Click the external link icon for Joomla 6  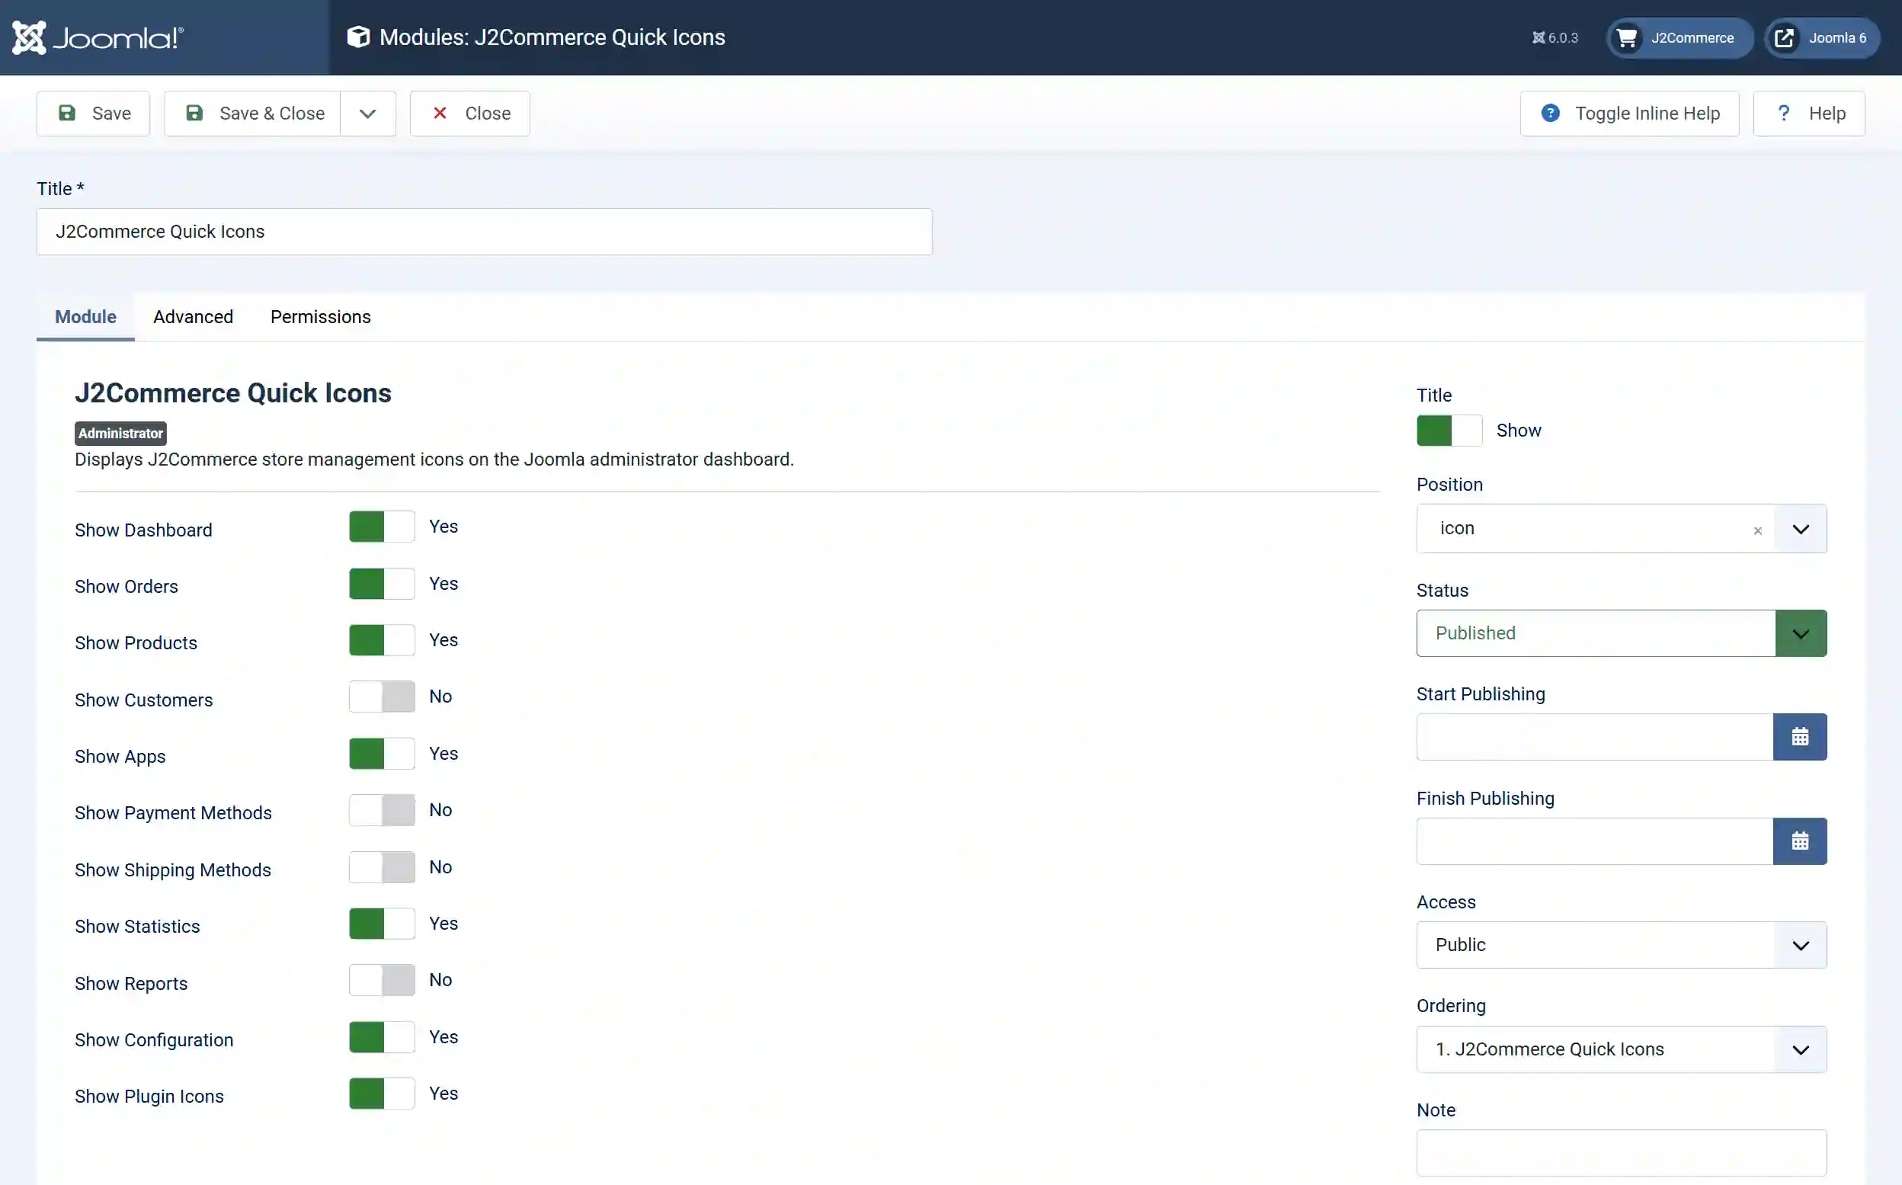coord(1785,37)
